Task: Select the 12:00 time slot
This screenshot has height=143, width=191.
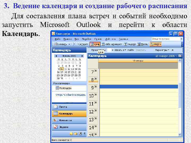Action: [139, 110]
